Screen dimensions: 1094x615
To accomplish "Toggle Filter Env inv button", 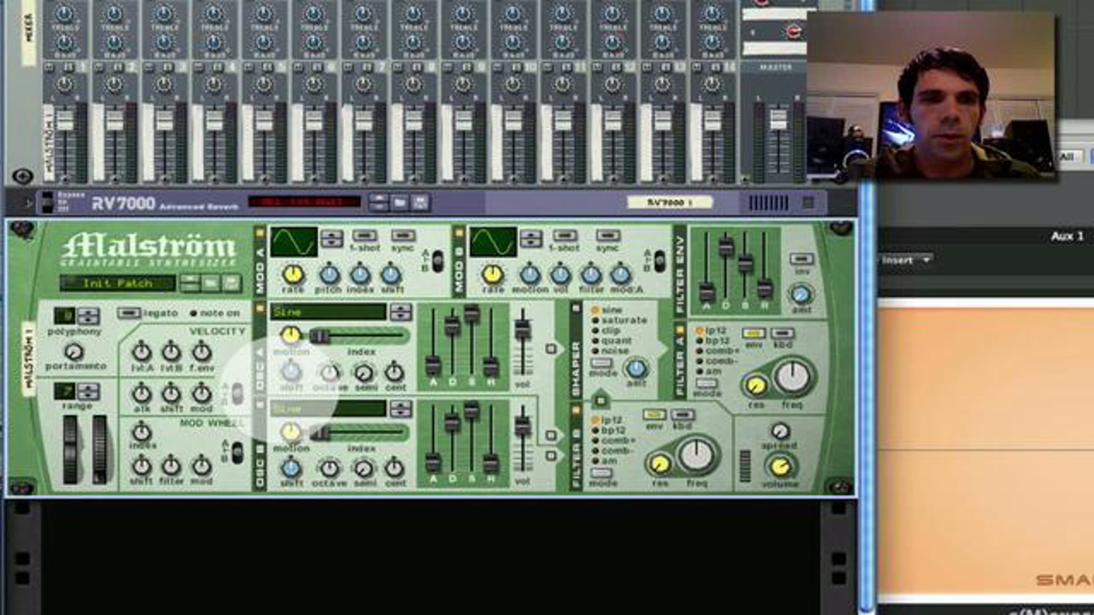I will point(801,259).
